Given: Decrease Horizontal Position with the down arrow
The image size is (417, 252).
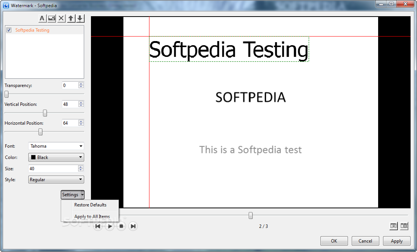Looking at the screenshot, I should point(81,125).
